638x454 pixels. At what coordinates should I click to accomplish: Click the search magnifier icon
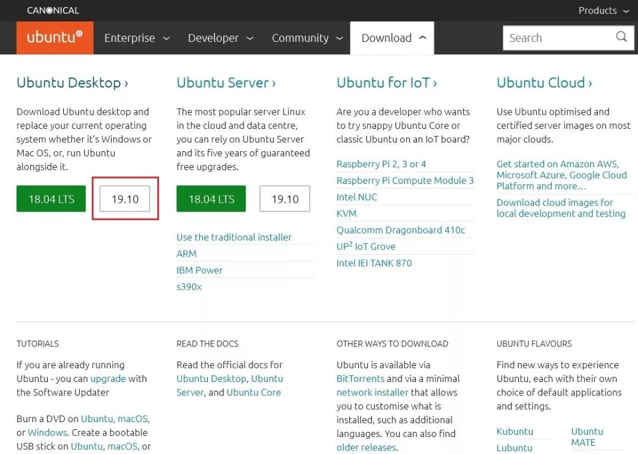[x=621, y=37]
